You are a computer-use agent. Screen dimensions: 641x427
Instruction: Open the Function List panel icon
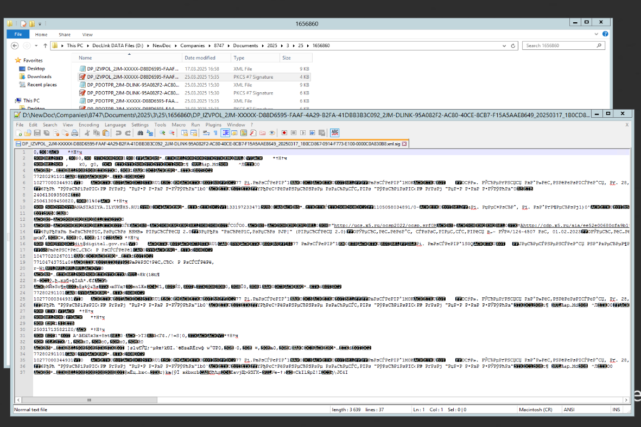(253, 133)
